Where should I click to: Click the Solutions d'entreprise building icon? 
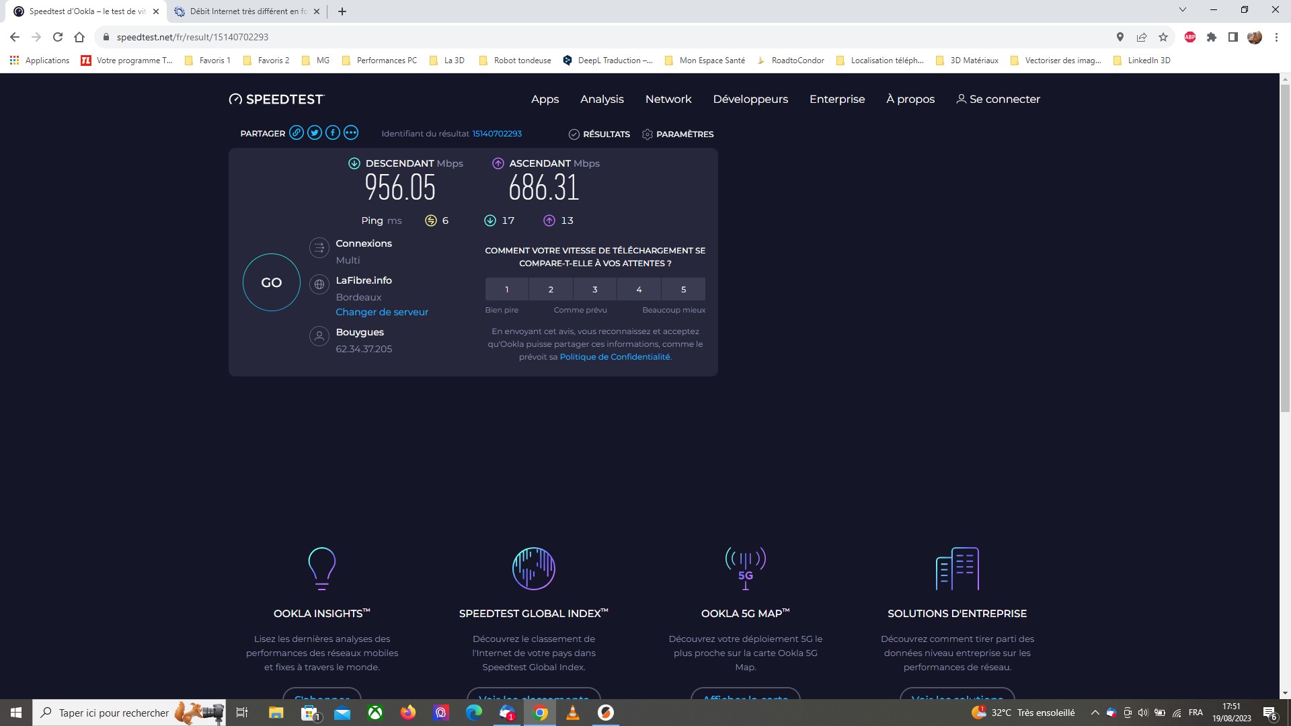tap(957, 569)
